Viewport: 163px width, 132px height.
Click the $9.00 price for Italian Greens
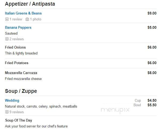click(x=152, y=13)
